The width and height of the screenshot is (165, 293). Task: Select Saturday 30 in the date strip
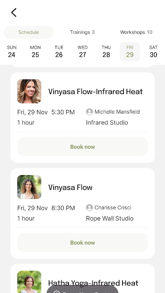(153, 52)
